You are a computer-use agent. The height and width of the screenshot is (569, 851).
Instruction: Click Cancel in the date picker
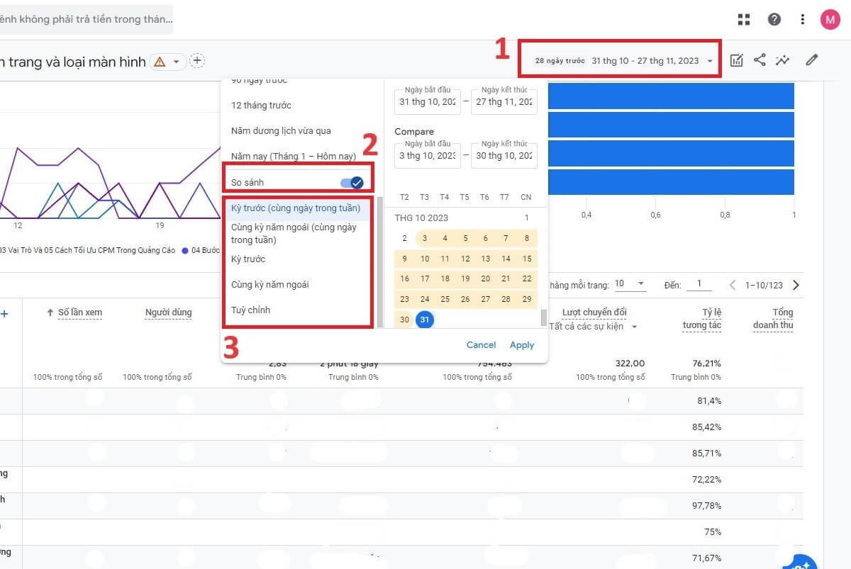click(481, 345)
